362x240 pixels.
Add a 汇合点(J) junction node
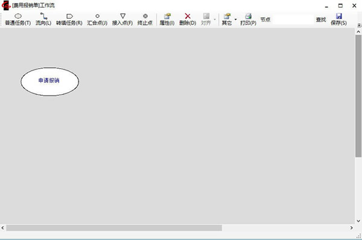97,19
